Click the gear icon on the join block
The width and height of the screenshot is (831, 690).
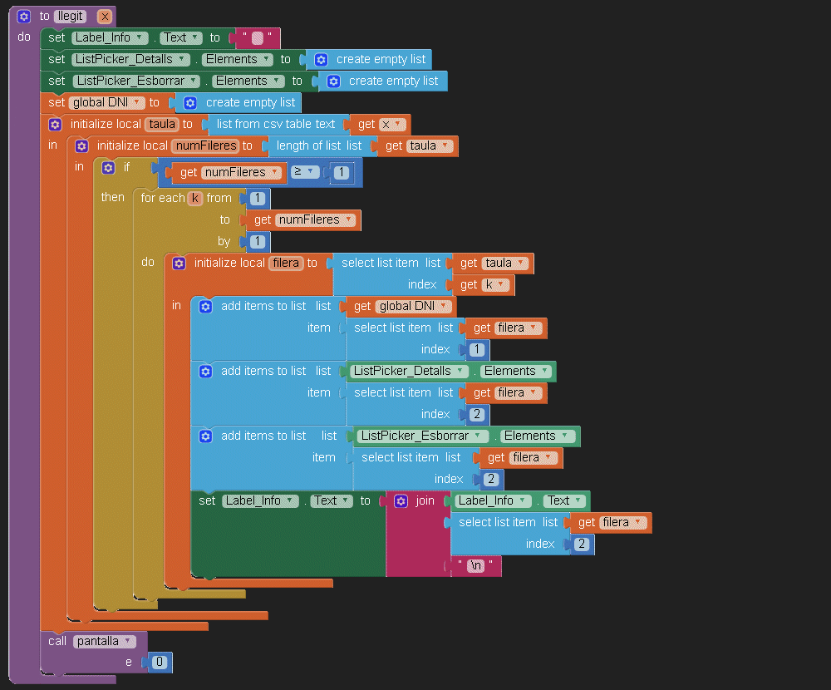[x=401, y=500]
